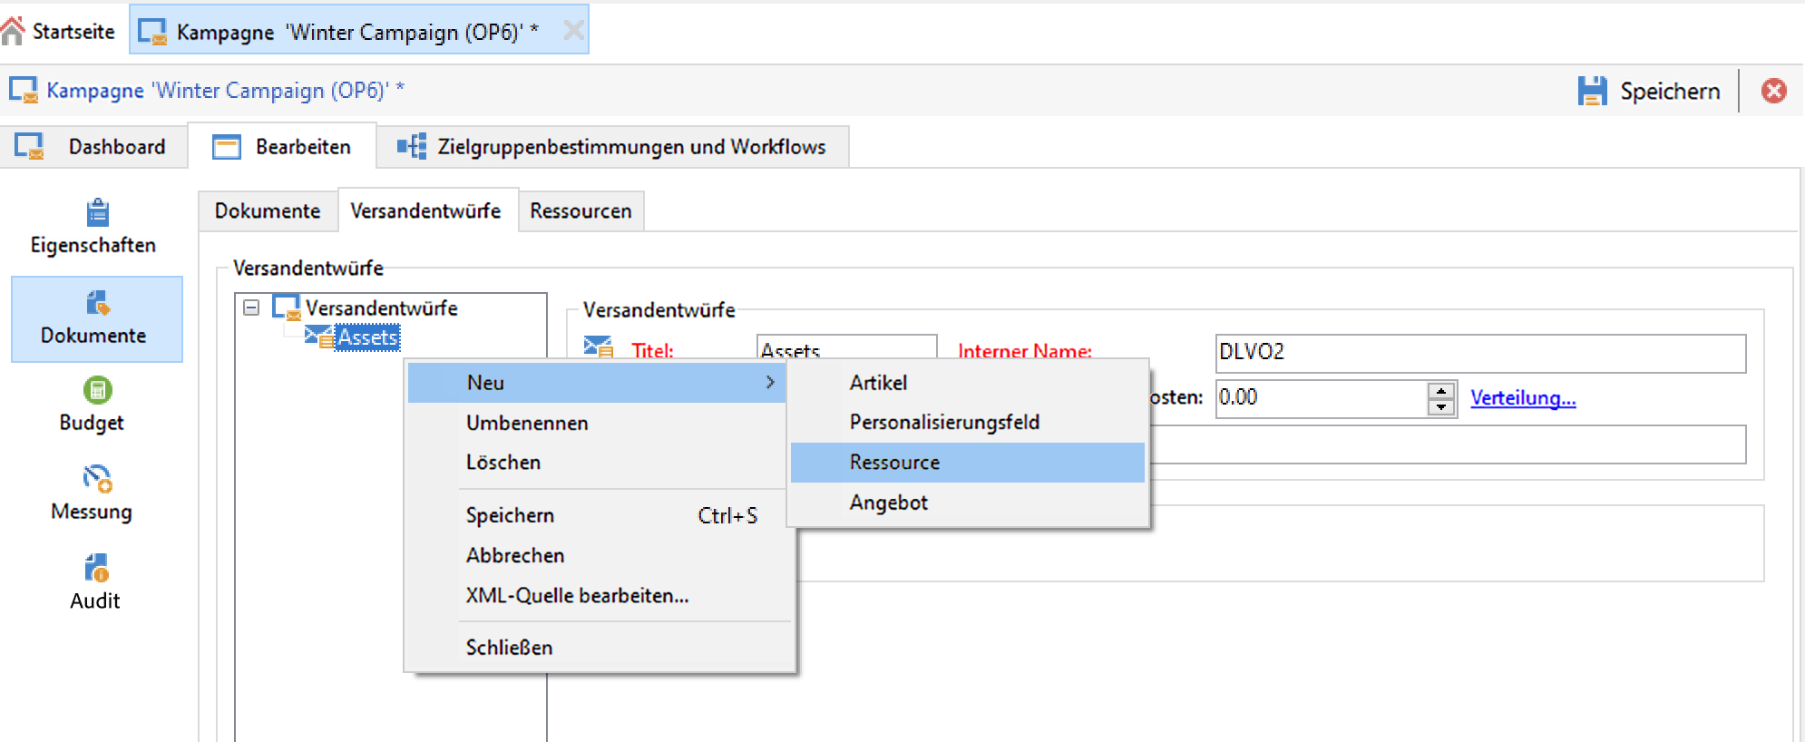
Task: Click the Audit sidebar label
Action: [95, 600]
